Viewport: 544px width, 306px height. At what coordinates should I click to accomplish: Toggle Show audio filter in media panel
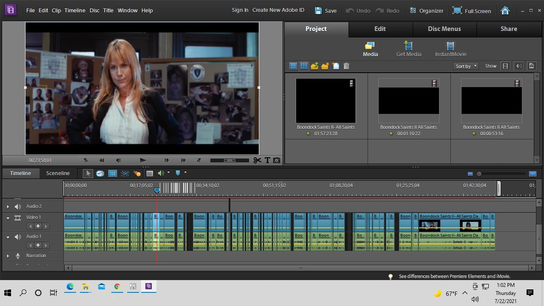click(x=518, y=66)
